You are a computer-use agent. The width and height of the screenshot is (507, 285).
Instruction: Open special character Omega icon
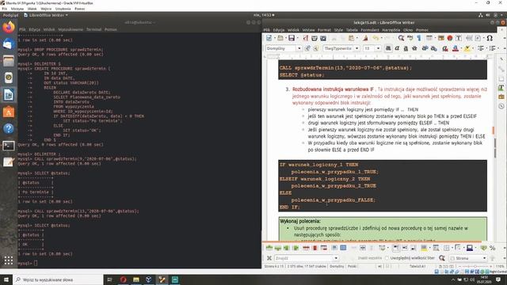pyautogui.click(x=490, y=38)
